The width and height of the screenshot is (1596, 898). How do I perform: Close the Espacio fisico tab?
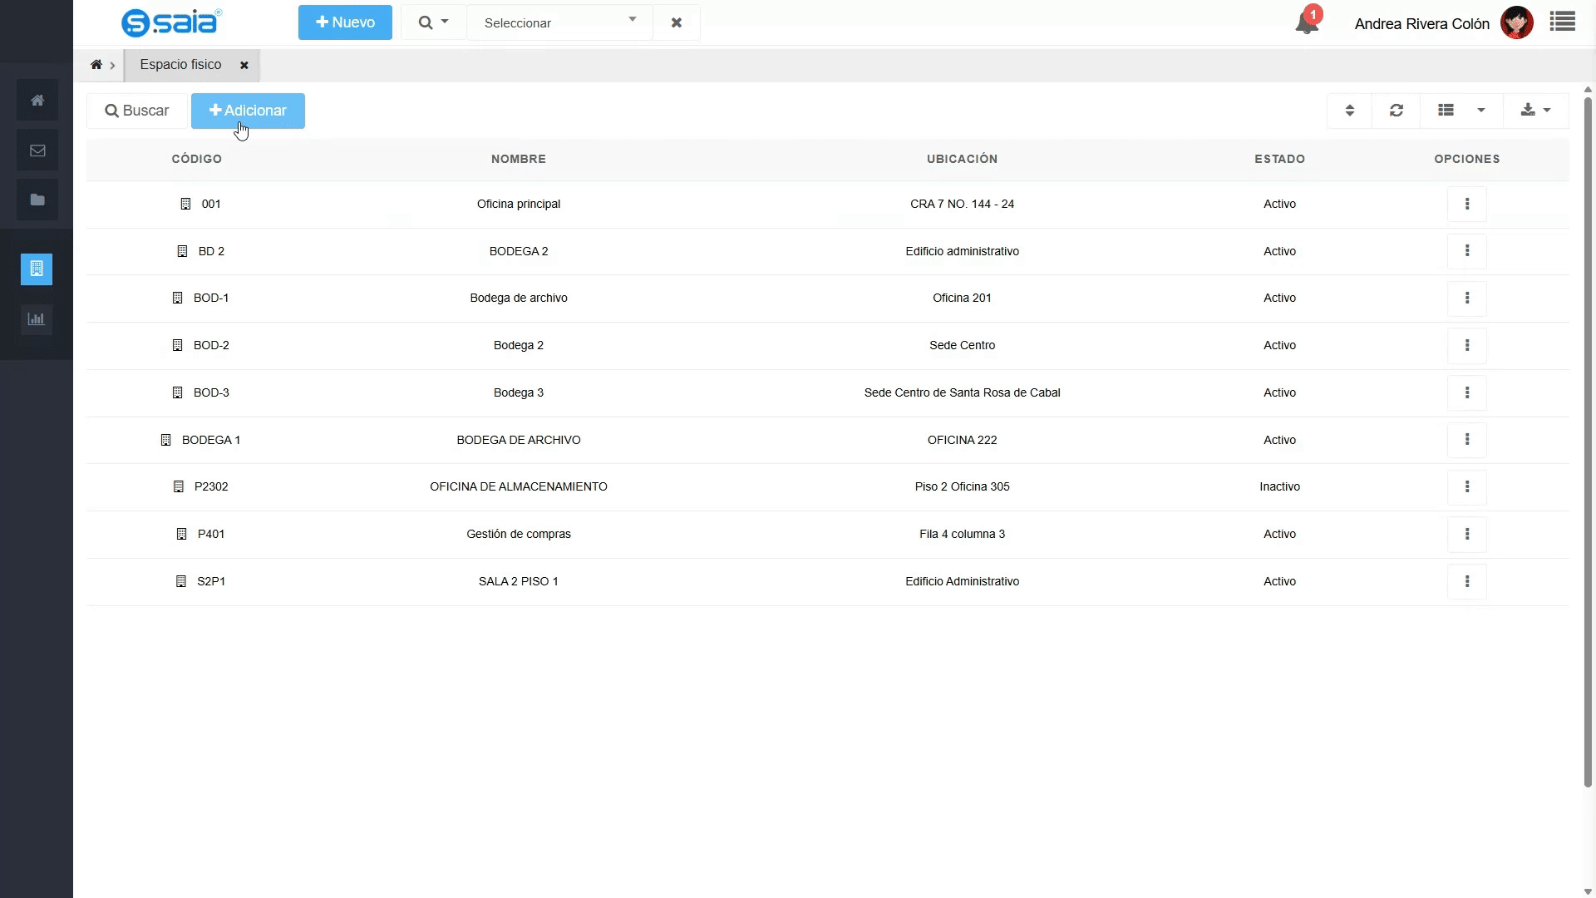click(244, 66)
